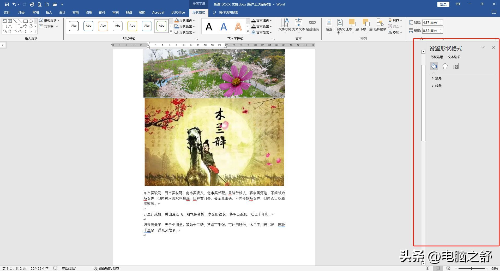Apply the orange outlined A WordArt style
Viewport: 500px width, 271px height.
click(x=238, y=26)
